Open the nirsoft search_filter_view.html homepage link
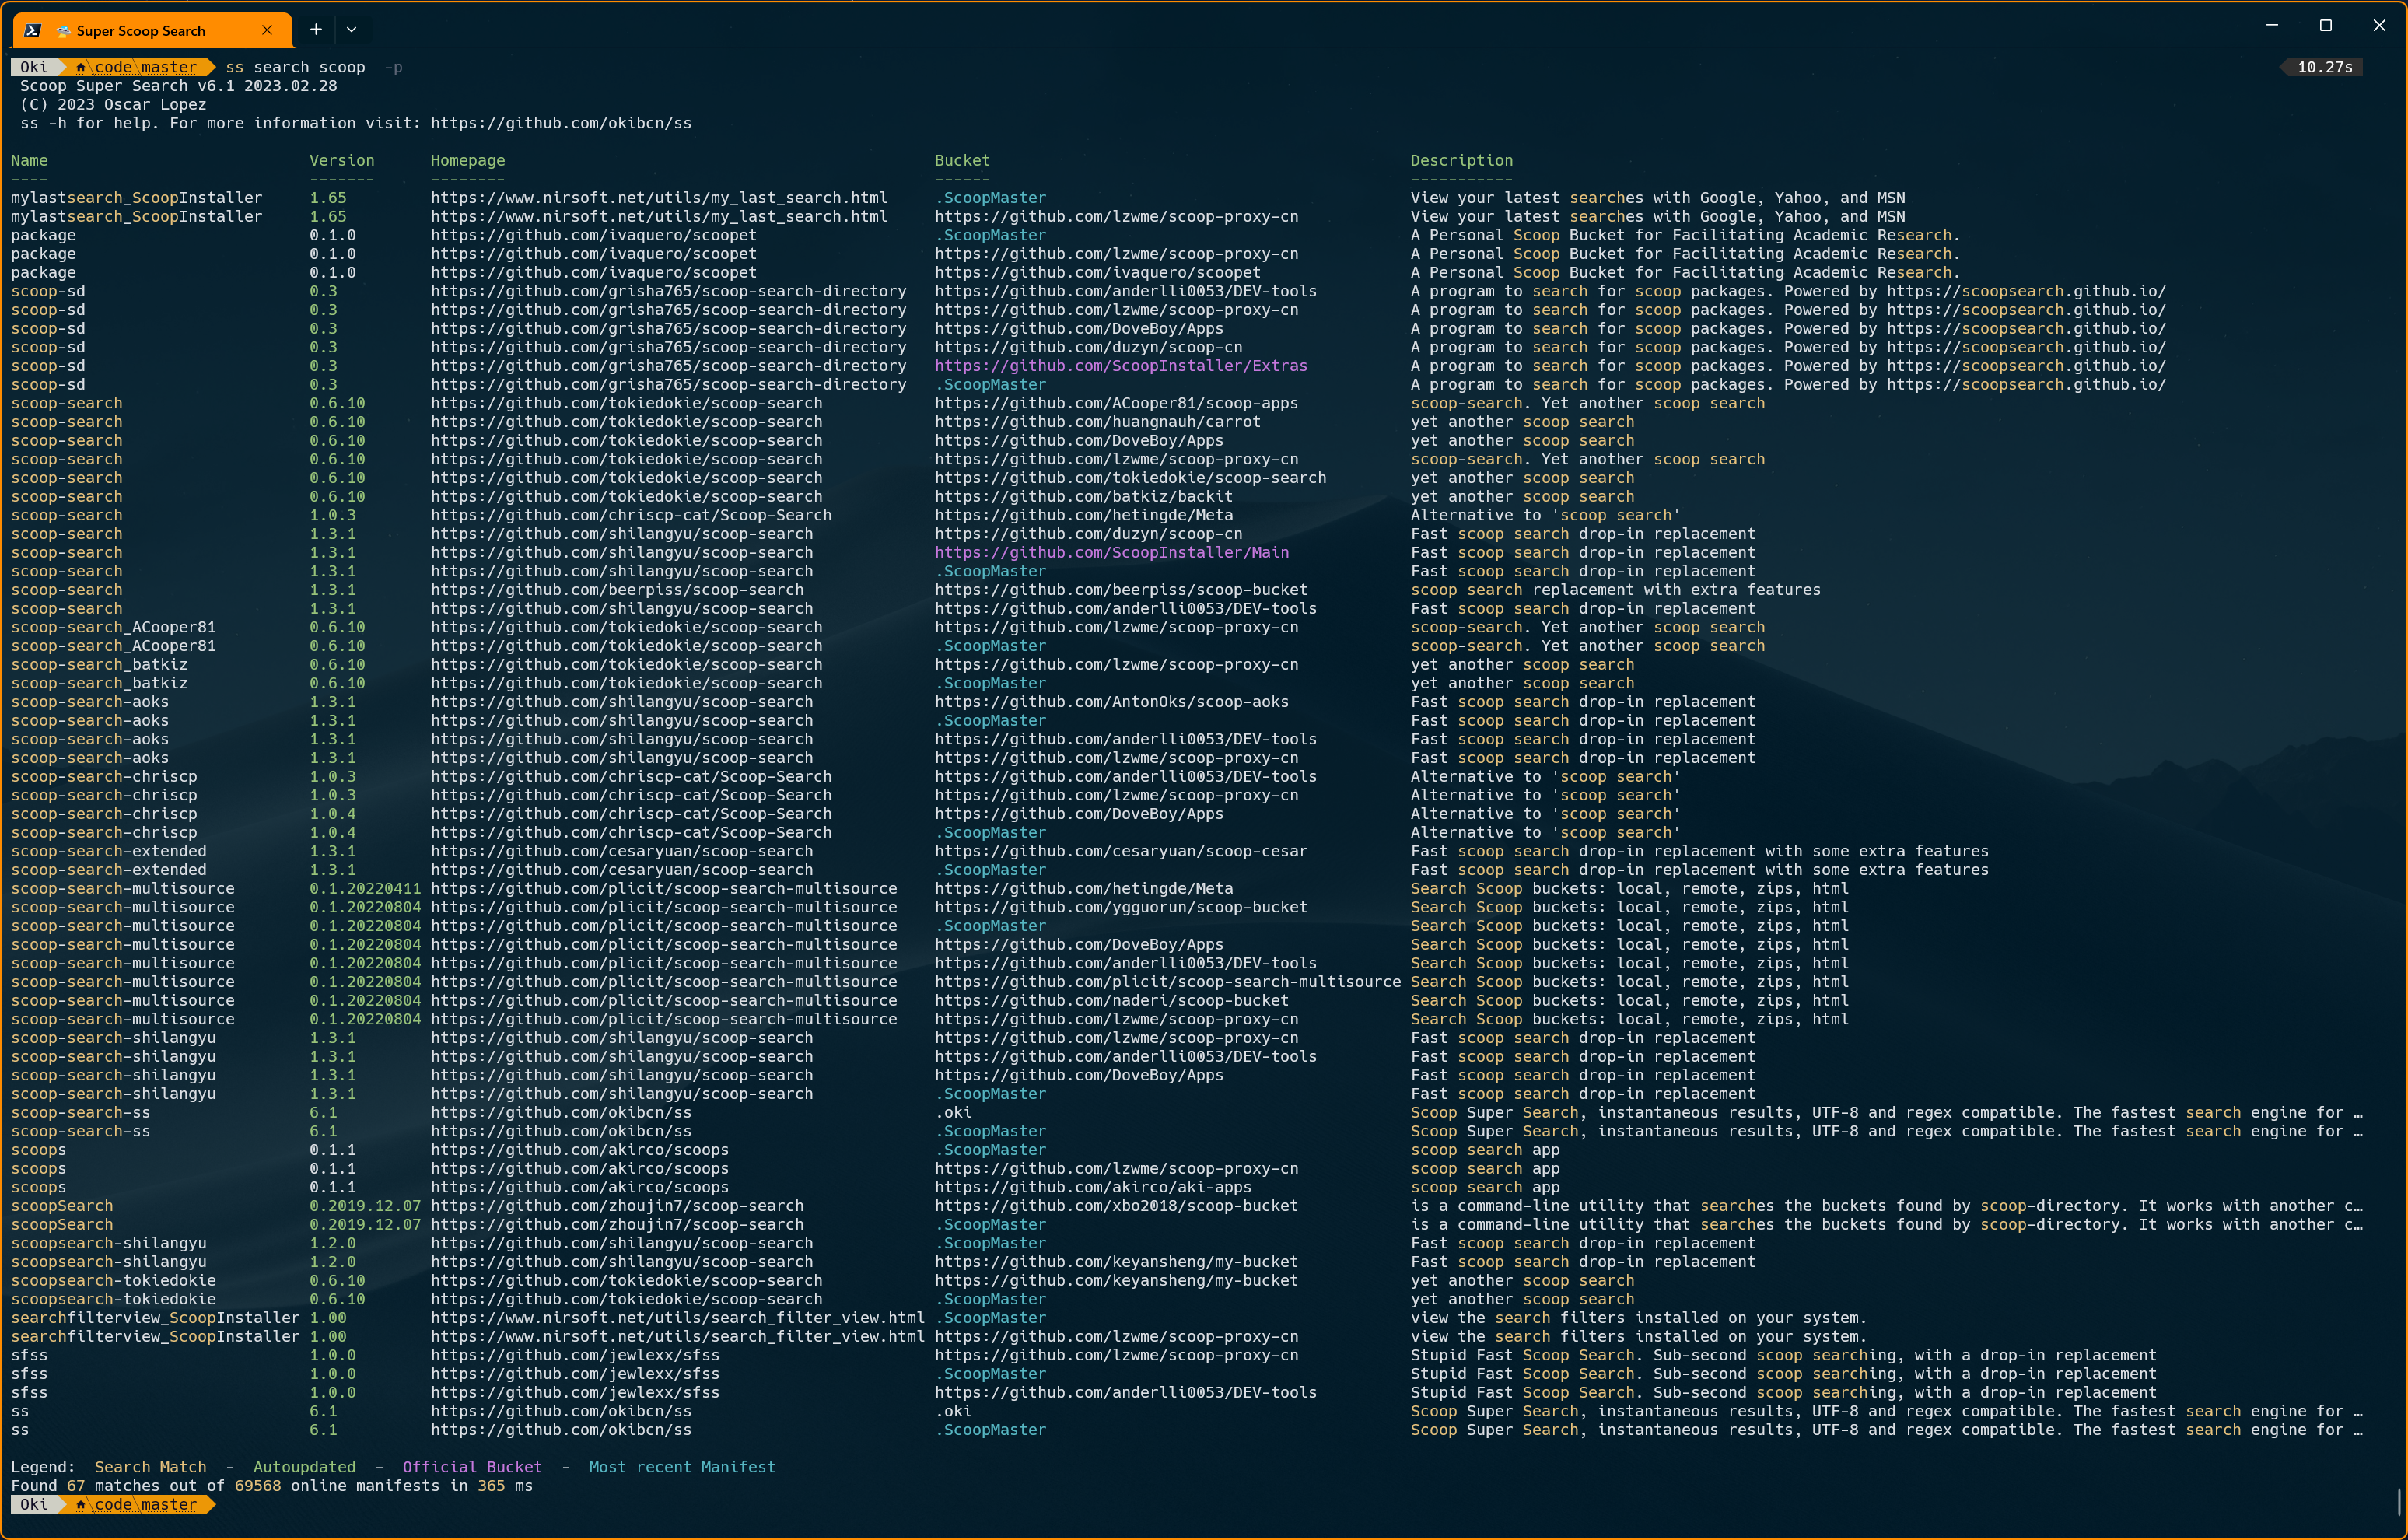This screenshot has width=2408, height=1540. [x=677, y=1318]
